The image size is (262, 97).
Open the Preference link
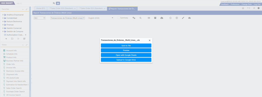(235, 4)
